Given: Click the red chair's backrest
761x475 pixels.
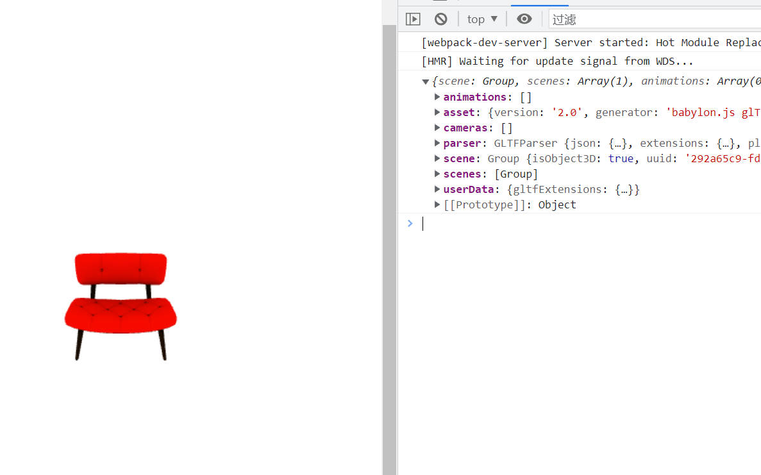Looking at the screenshot, I should click(x=121, y=268).
